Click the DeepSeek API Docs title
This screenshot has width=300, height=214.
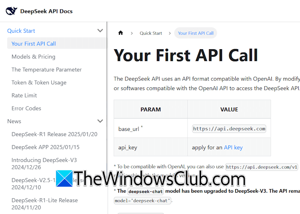click(46, 11)
